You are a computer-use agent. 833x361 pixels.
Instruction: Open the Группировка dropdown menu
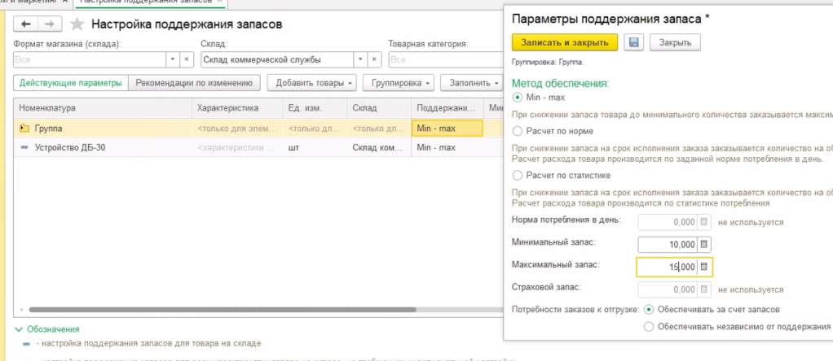[x=401, y=82]
